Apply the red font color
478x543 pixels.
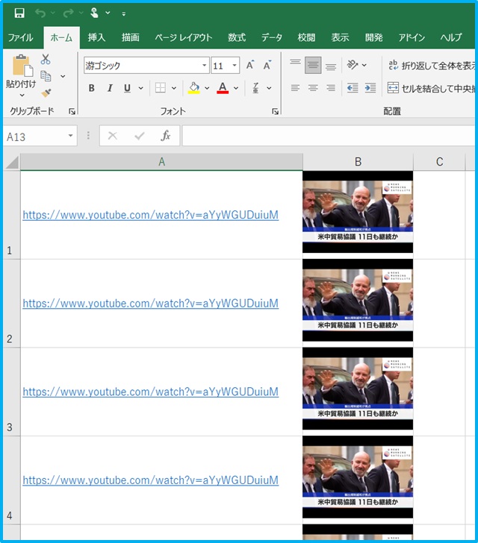pos(223,88)
